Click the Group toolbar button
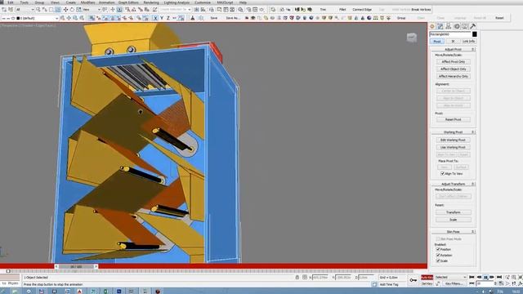The height and width of the screenshot is (294, 523). [x=401, y=18]
